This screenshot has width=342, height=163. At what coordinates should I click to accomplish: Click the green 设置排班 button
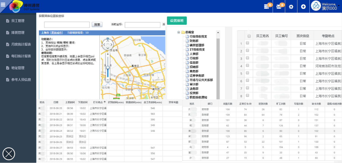(x=177, y=21)
